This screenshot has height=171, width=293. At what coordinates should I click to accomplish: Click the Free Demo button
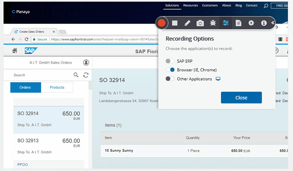pyautogui.click(x=280, y=5)
